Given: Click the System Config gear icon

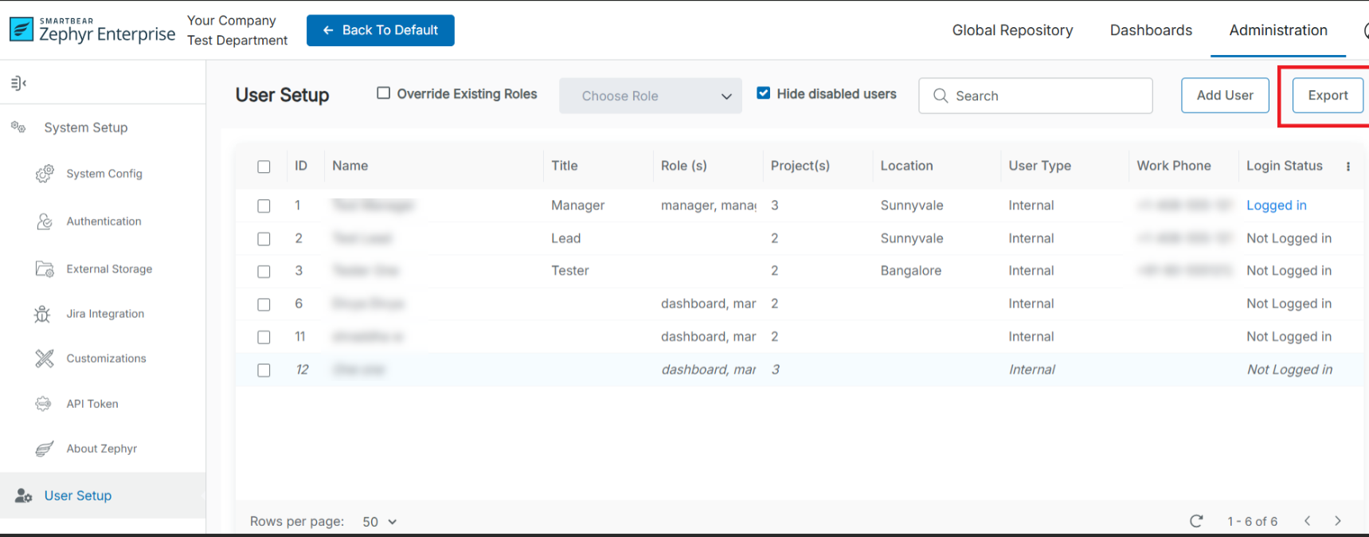Looking at the screenshot, I should coord(45,174).
